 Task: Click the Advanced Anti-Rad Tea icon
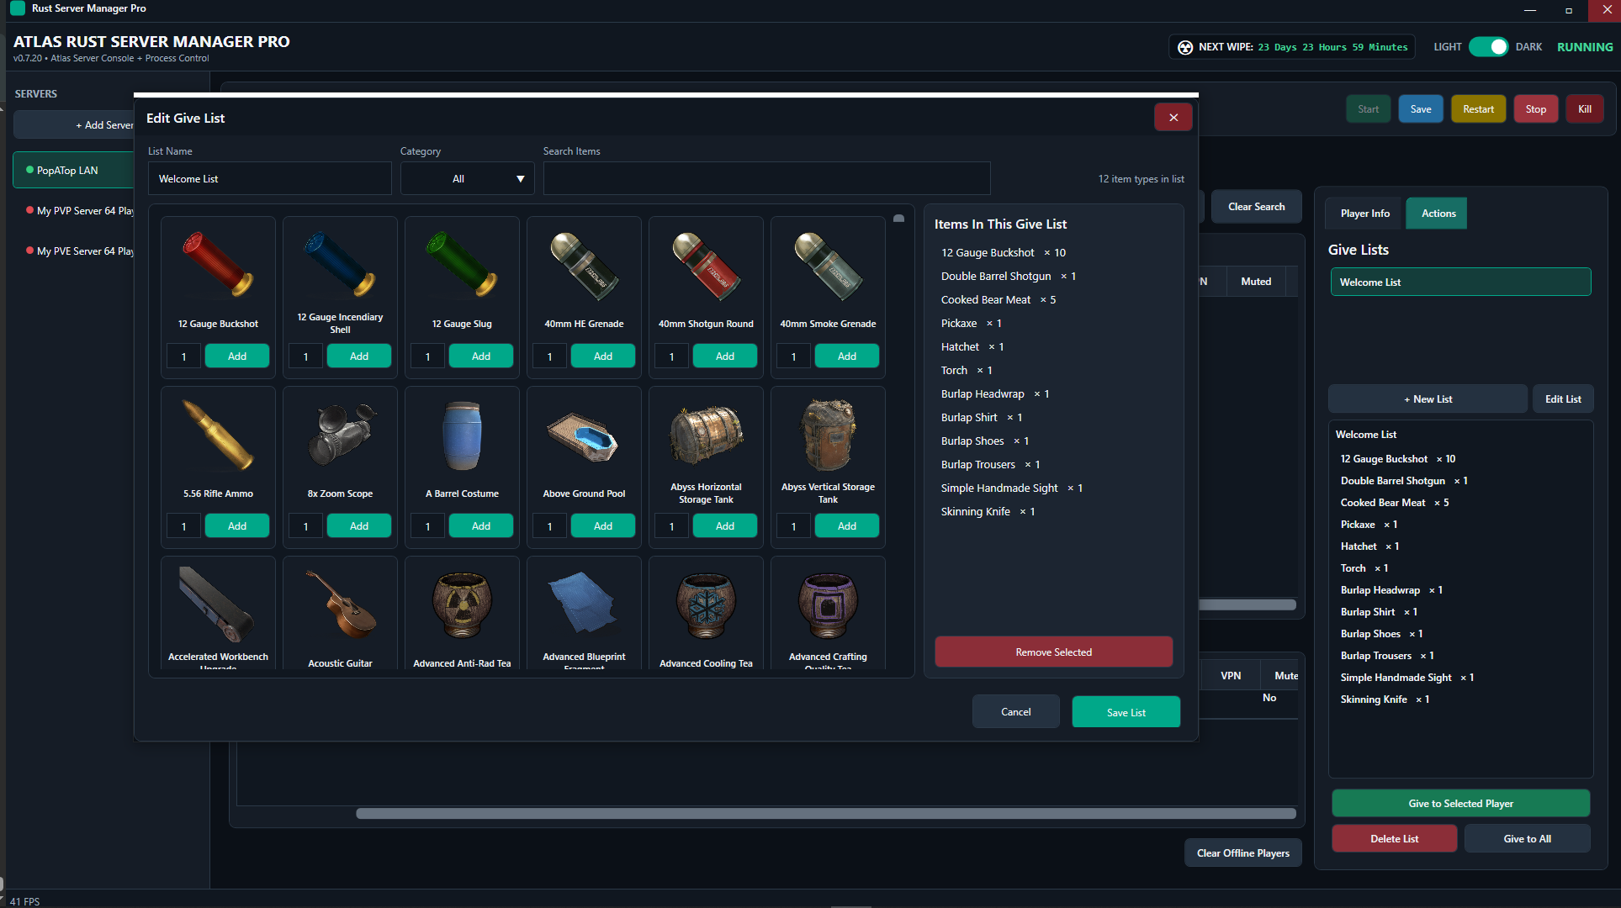462,604
